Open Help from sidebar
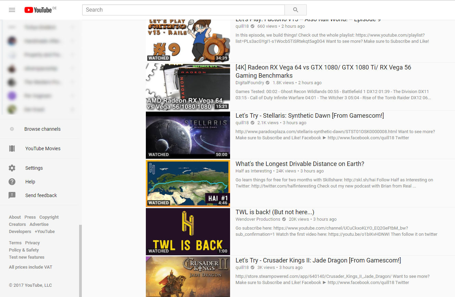This screenshot has width=455, height=297. tap(30, 182)
